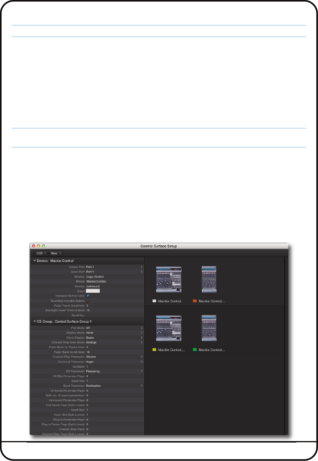Open the New menu in Control Surface Setup
318x461 pixels.
point(56,253)
